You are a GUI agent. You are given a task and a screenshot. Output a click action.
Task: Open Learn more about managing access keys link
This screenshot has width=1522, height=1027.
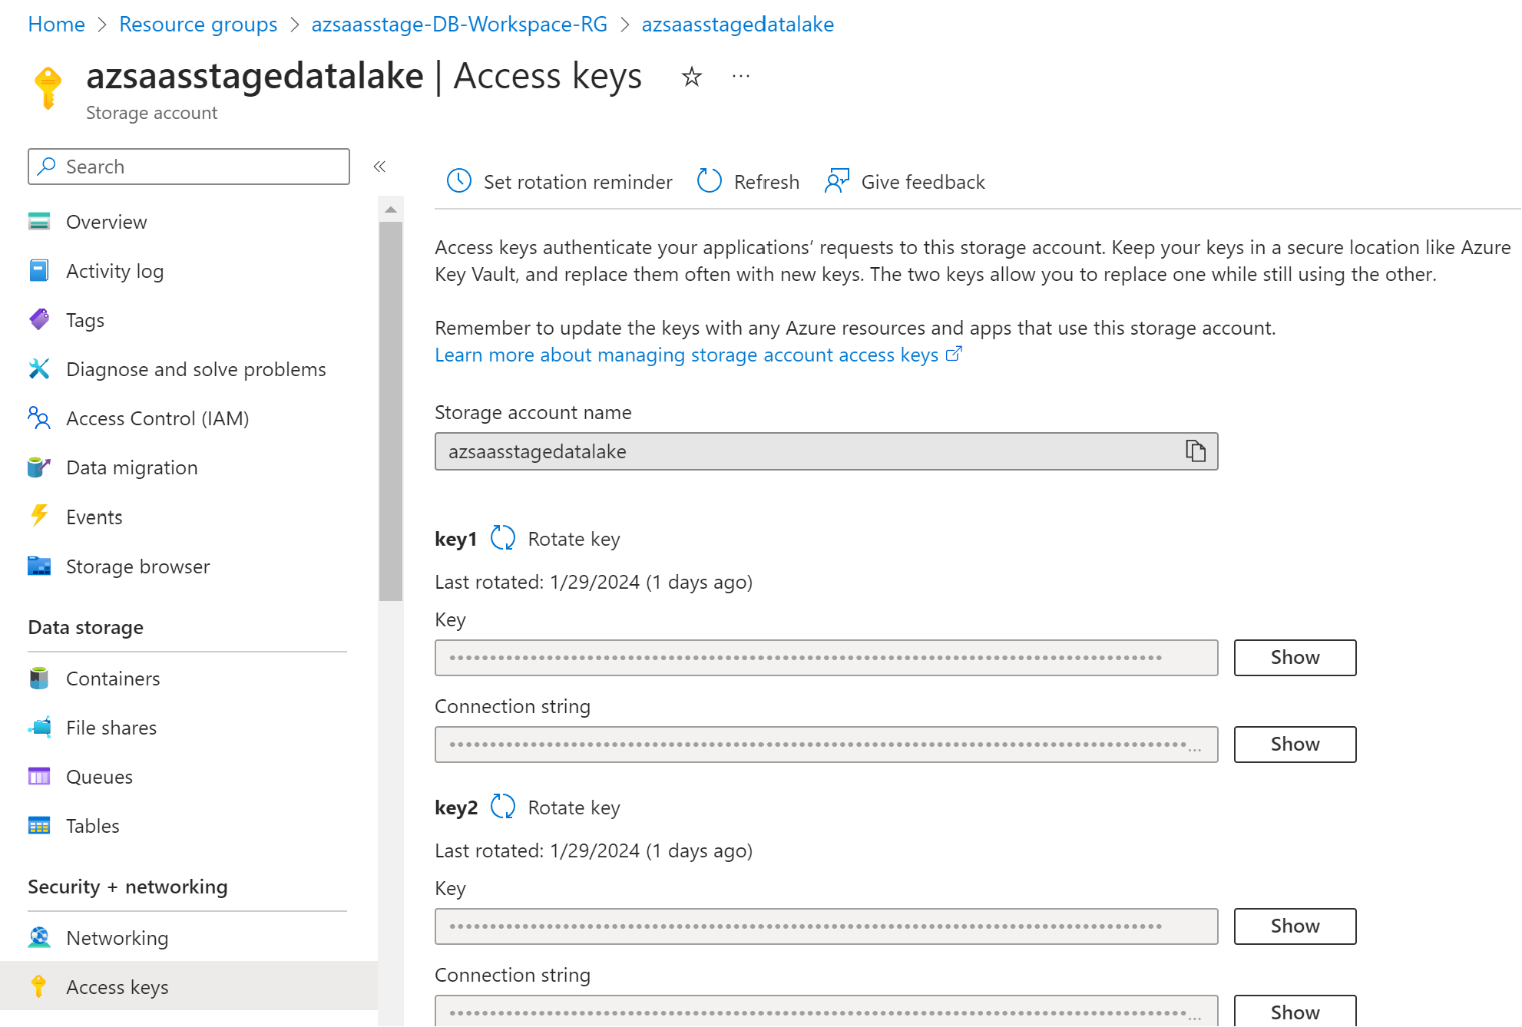(x=698, y=355)
